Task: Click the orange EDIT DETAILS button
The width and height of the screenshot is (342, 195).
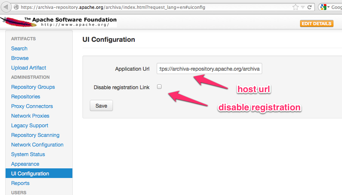Action: pos(316,24)
